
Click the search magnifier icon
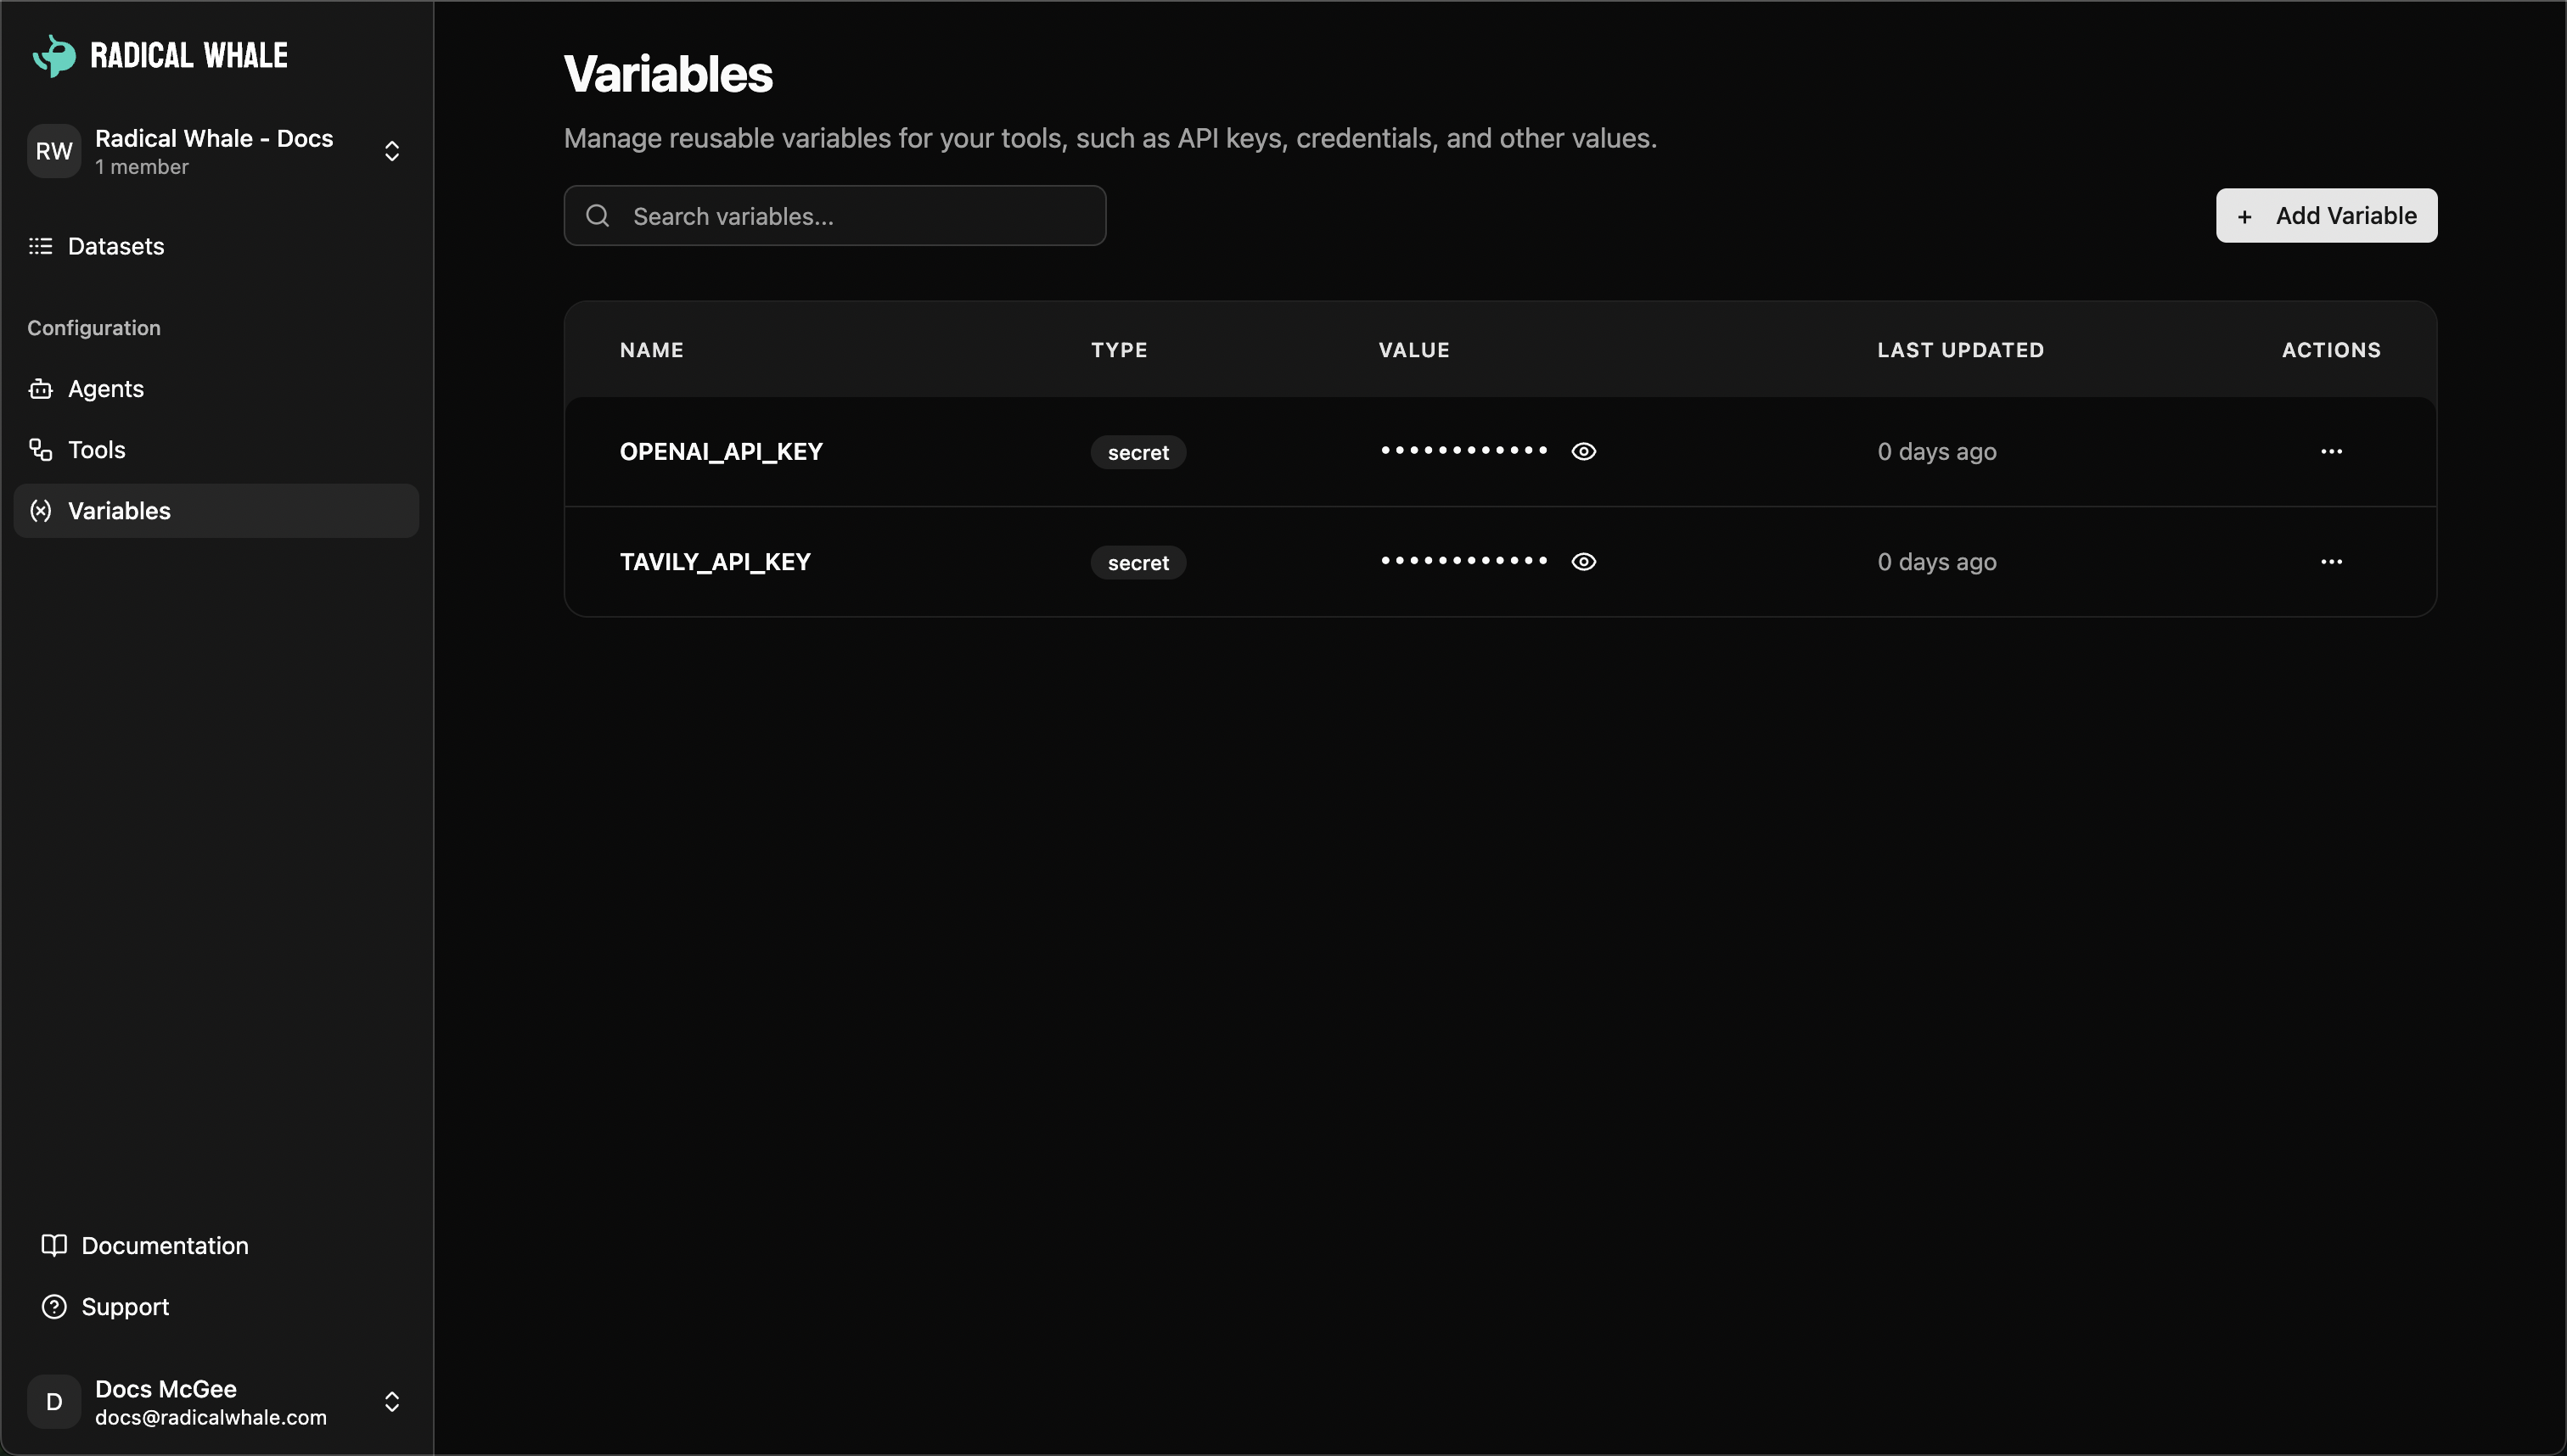tap(598, 215)
